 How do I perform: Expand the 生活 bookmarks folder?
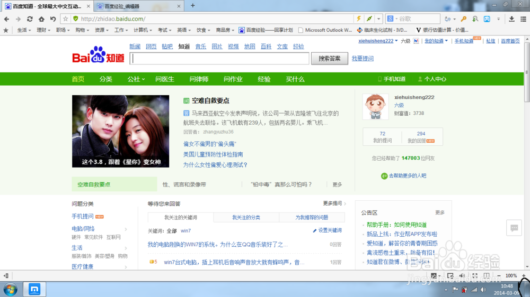point(24,30)
